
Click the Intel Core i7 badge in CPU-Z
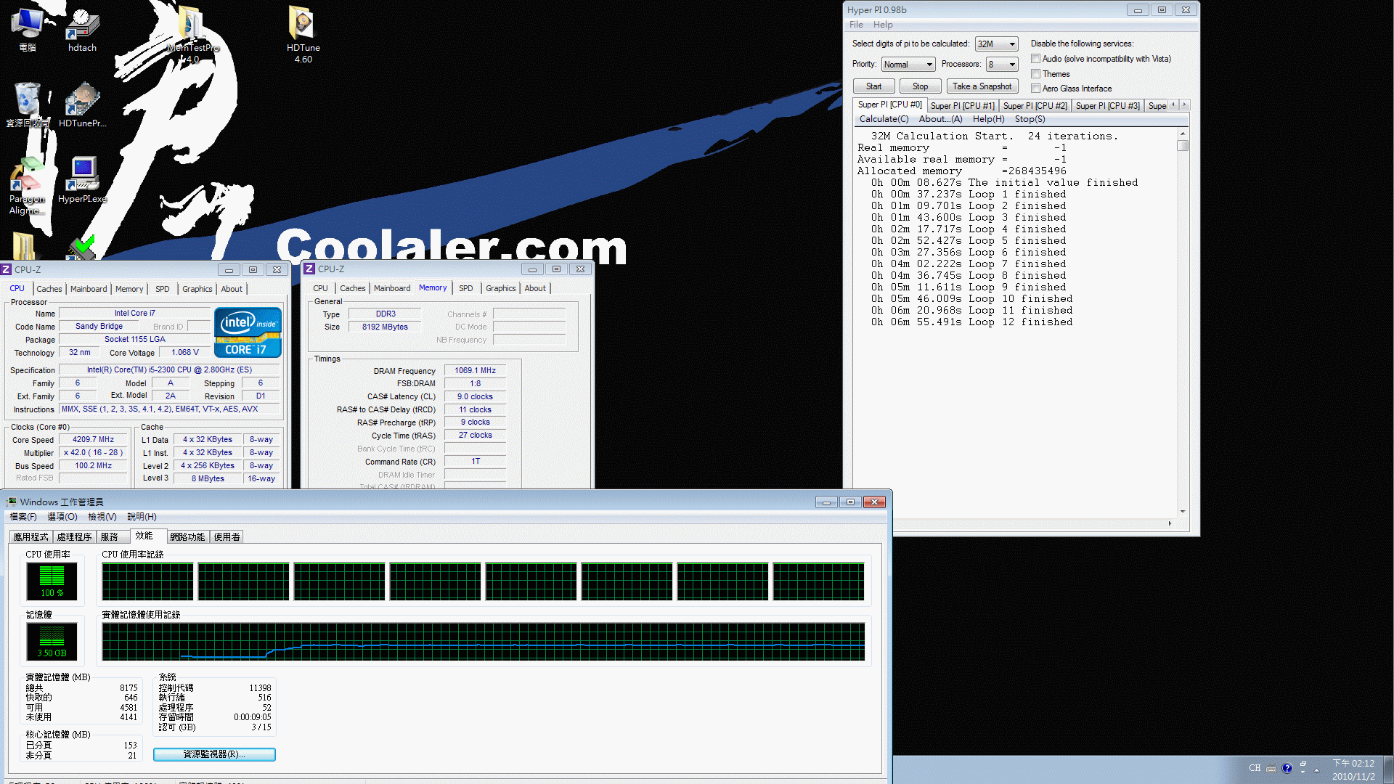point(248,332)
